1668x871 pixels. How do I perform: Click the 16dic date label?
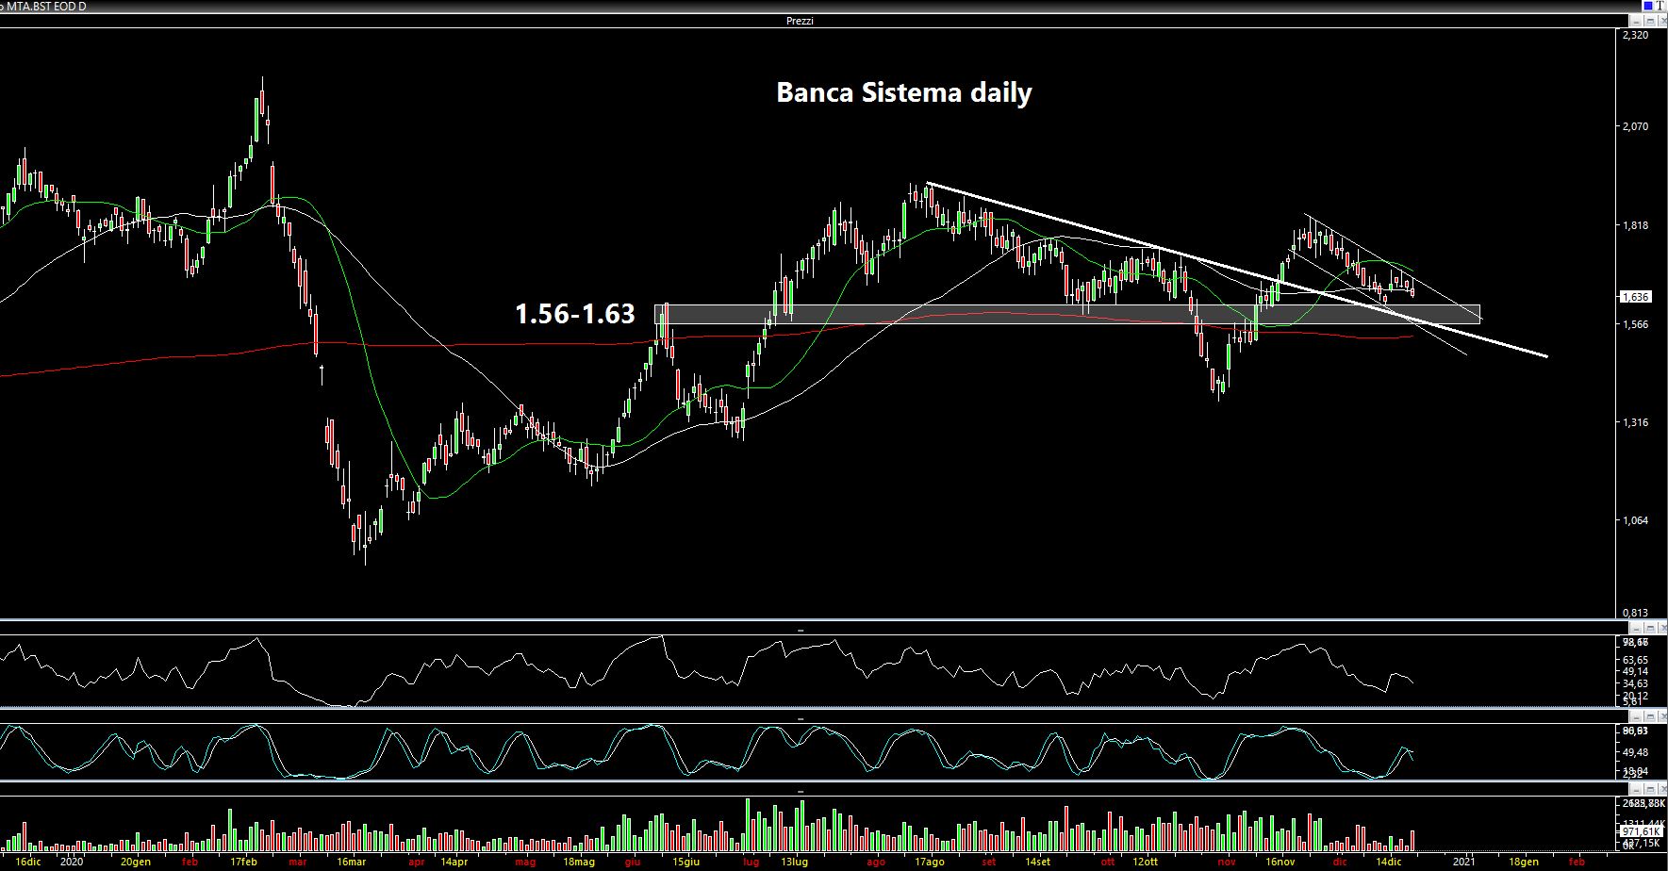(28, 863)
